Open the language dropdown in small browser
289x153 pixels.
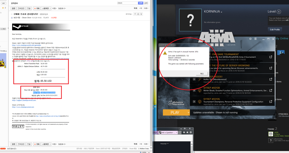point(164,144)
